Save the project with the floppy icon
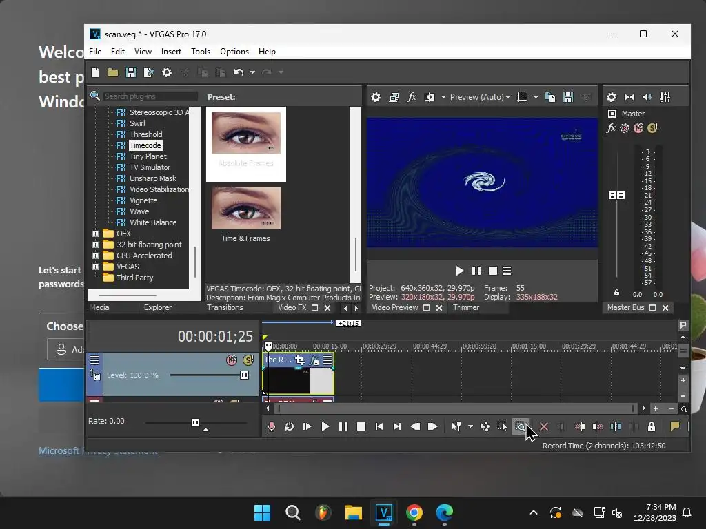This screenshot has height=529, width=706. click(130, 72)
